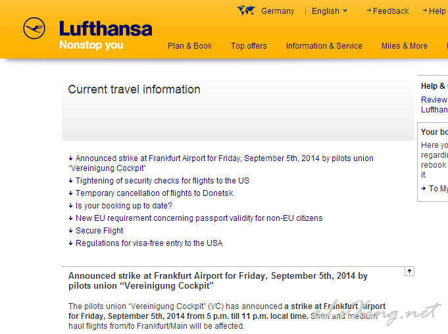
Task: Click the arrow icon before Secure Flight
Action: tap(70, 231)
